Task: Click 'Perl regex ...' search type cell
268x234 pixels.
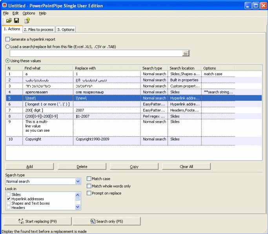Action: 154,116
